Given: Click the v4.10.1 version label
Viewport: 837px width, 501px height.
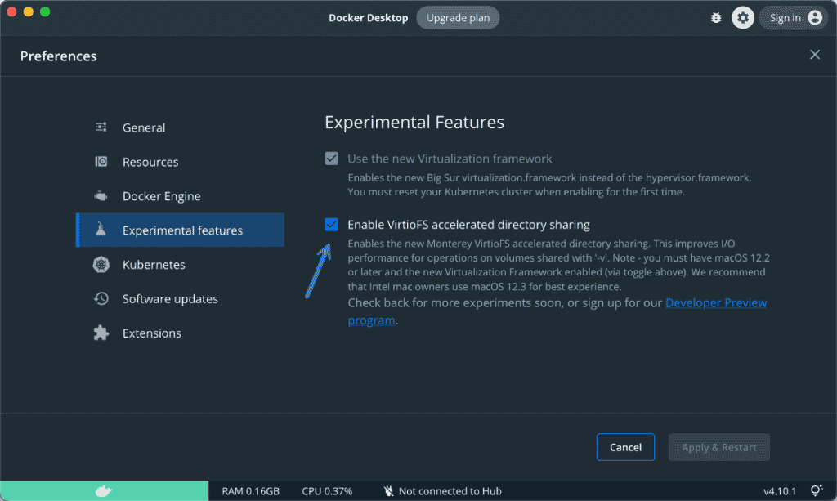Looking at the screenshot, I should (780, 491).
